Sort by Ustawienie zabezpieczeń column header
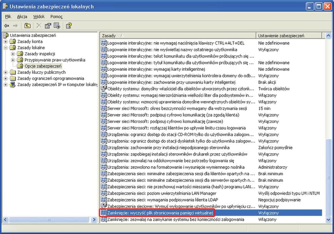Viewport: 334px width, 234px height. click(289, 35)
